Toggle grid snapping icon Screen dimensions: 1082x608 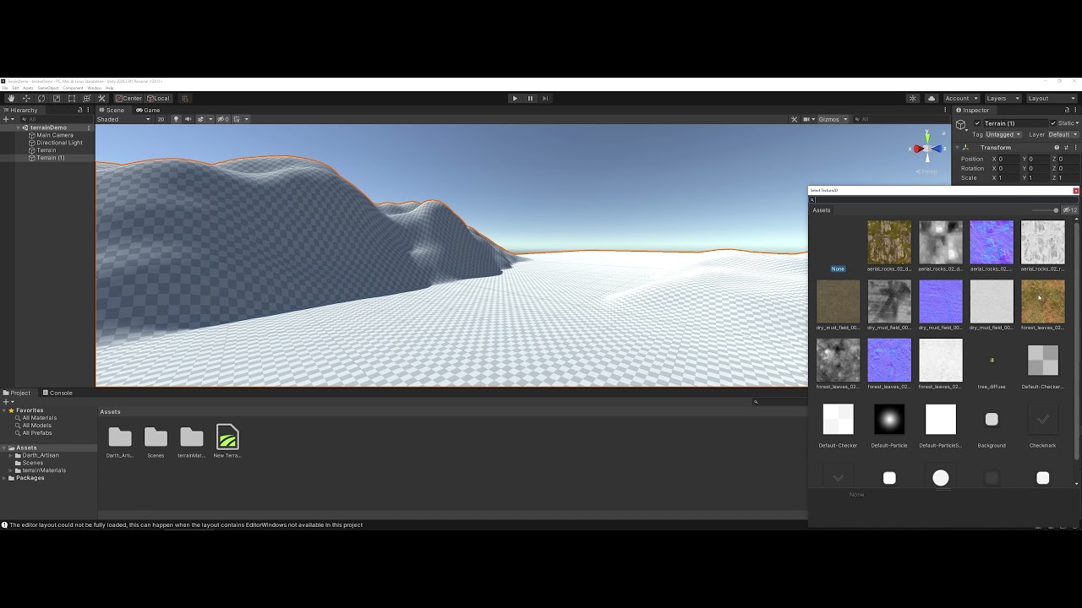(x=185, y=98)
